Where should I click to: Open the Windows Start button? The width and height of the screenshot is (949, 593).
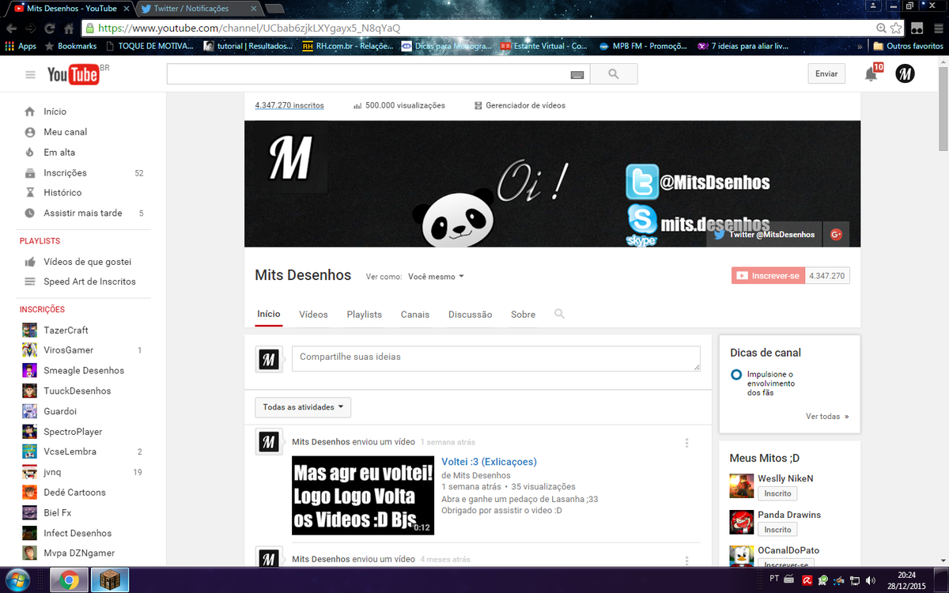17,580
